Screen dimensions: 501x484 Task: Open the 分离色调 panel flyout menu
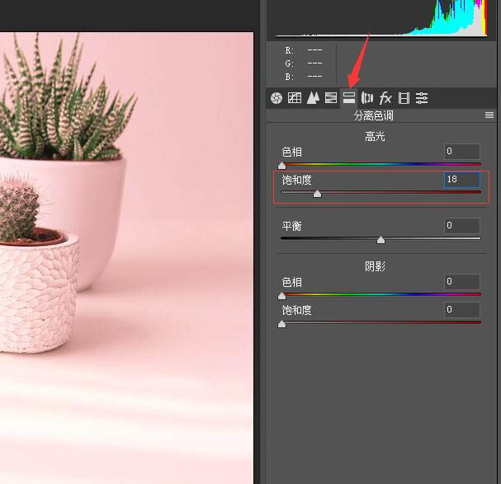[489, 116]
